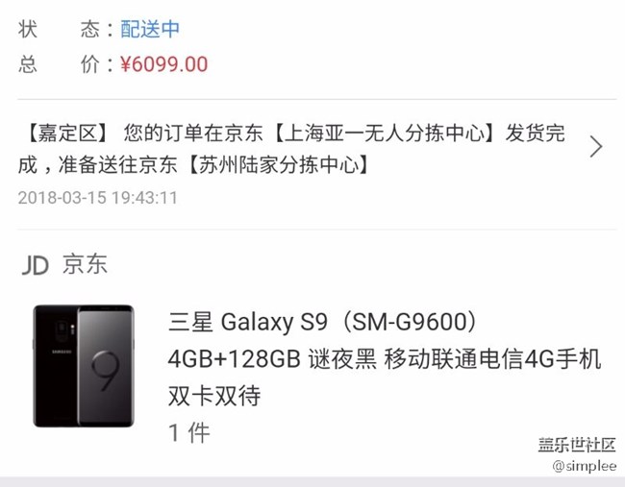Screen dimensions: 625x487
Task: Open the Galaxy S9 product thumbnail
Action: 84,366
